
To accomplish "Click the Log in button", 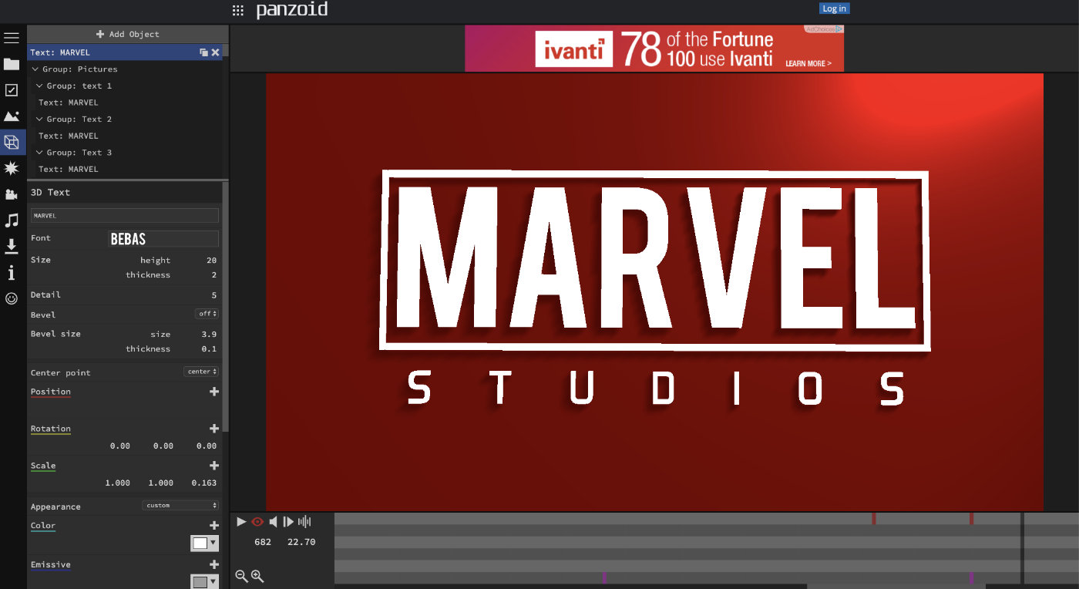I will pyautogui.click(x=834, y=8).
